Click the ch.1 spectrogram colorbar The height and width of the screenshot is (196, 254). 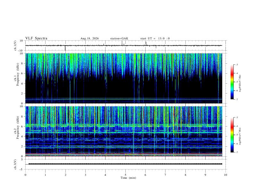[x=232, y=82]
